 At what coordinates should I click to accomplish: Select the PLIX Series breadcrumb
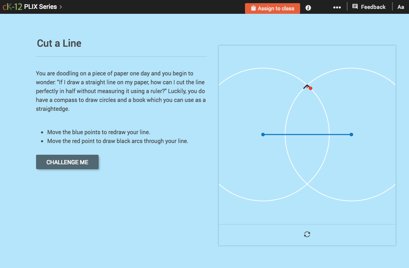click(x=40, y=6)
